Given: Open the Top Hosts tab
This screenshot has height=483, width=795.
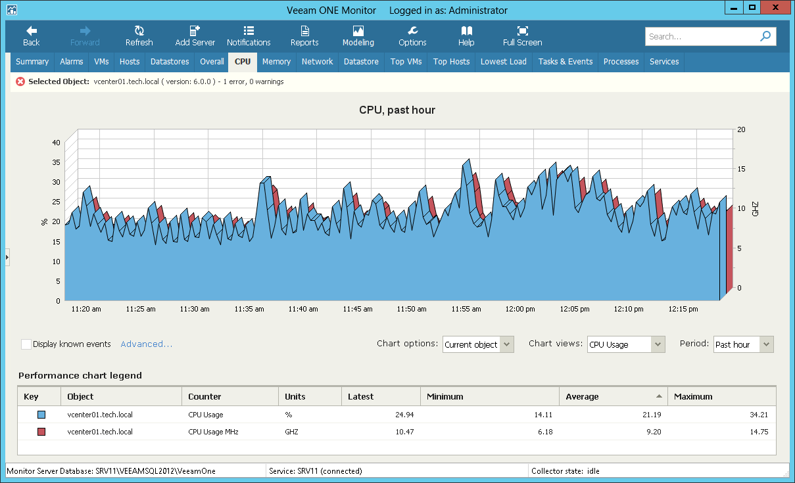Looking at the screenshot, I should coord(451,62).
